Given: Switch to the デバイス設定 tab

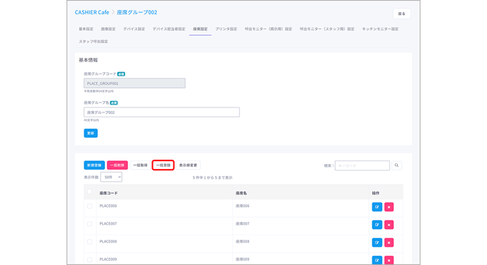Looking at the screenshot, I should click(x=134, y=29).
